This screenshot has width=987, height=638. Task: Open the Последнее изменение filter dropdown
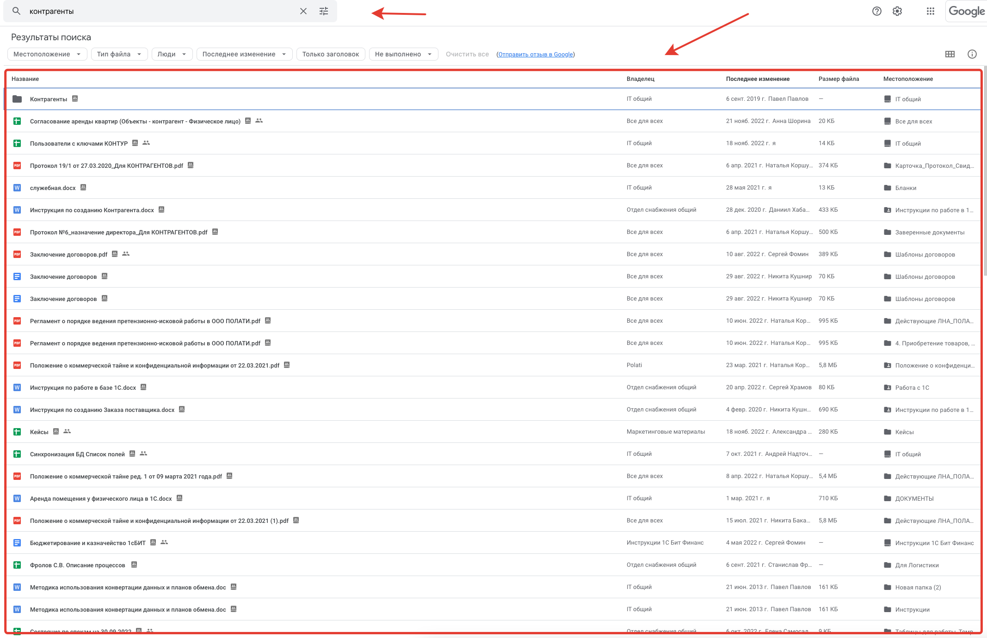[x=244, y=54]
